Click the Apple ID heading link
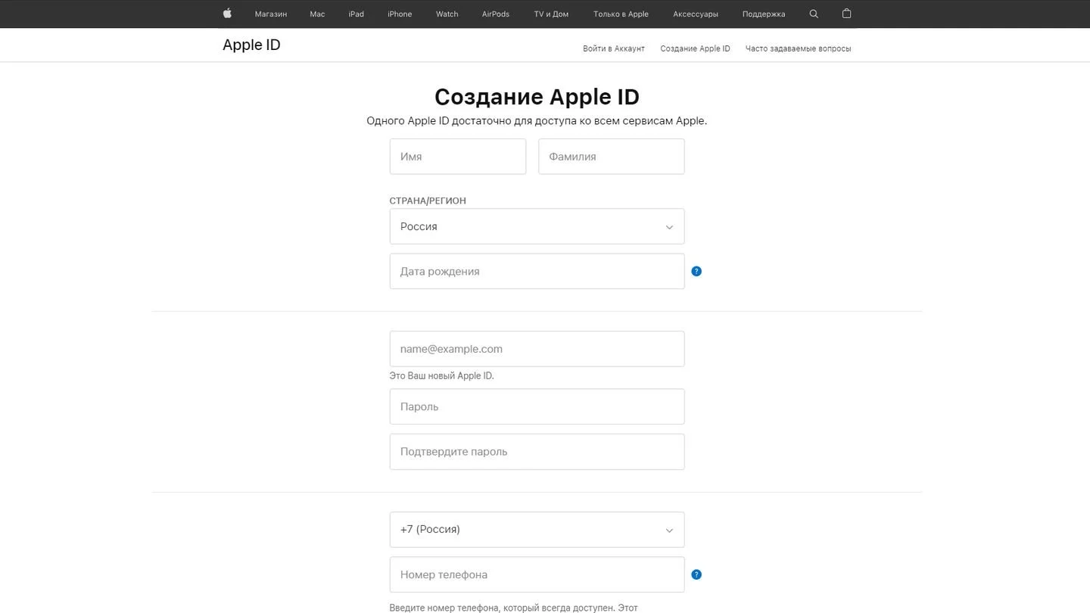 [251, 45]
